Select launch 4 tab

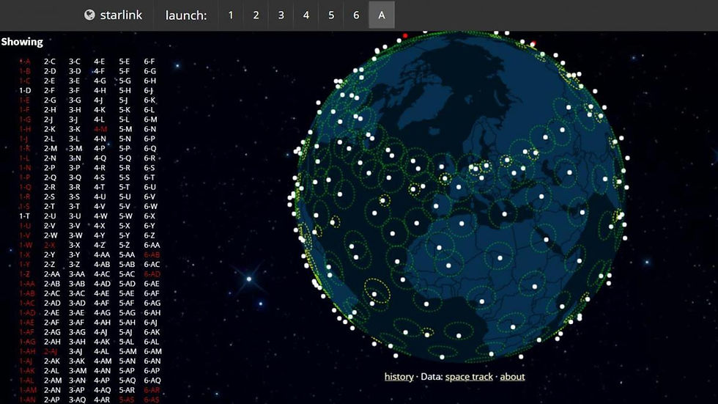306,15
